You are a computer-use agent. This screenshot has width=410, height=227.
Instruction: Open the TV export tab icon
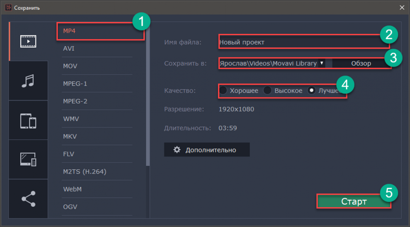coord(28,160)
